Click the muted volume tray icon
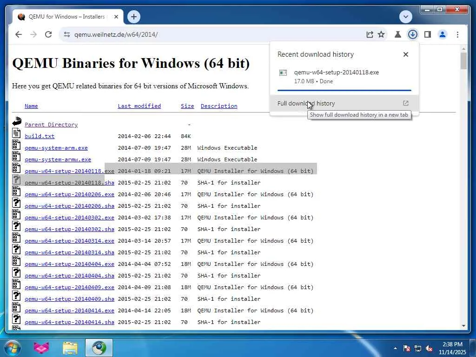The height and width of the screenshot is (357, 476). (429, 348)
